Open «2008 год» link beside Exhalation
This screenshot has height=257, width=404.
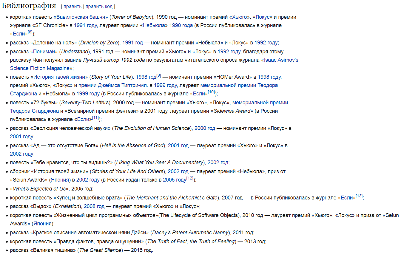pos(94,206)
